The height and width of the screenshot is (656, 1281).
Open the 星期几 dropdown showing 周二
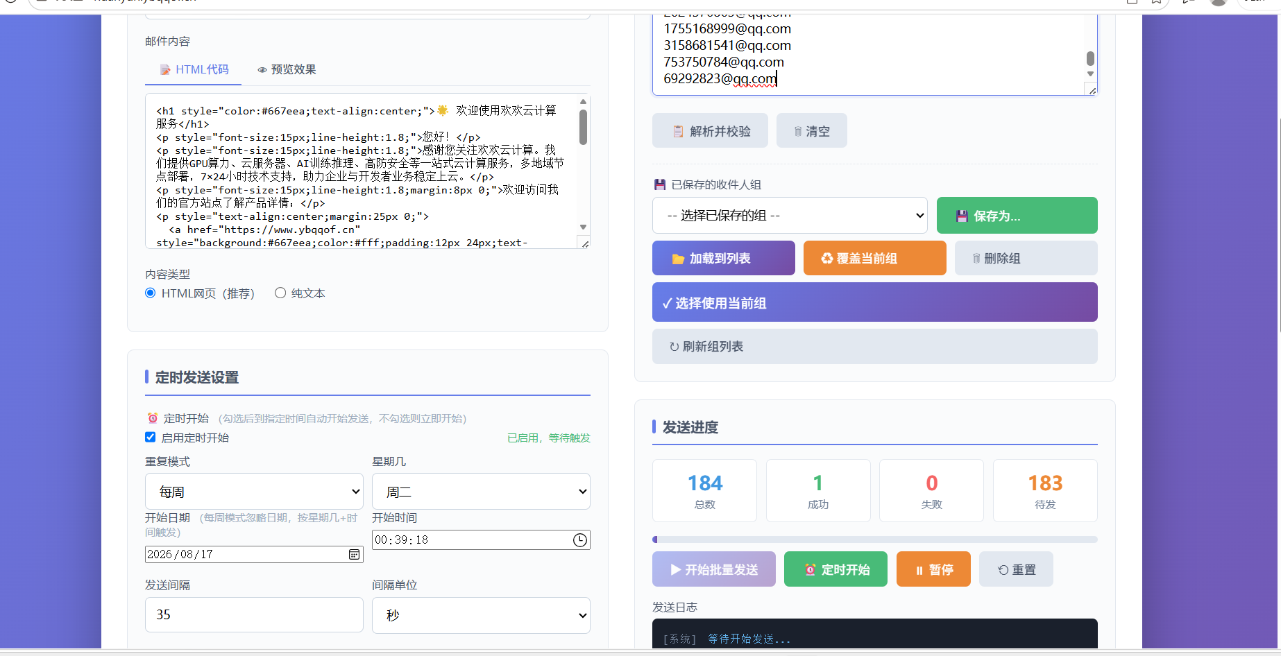click(481, 492)
